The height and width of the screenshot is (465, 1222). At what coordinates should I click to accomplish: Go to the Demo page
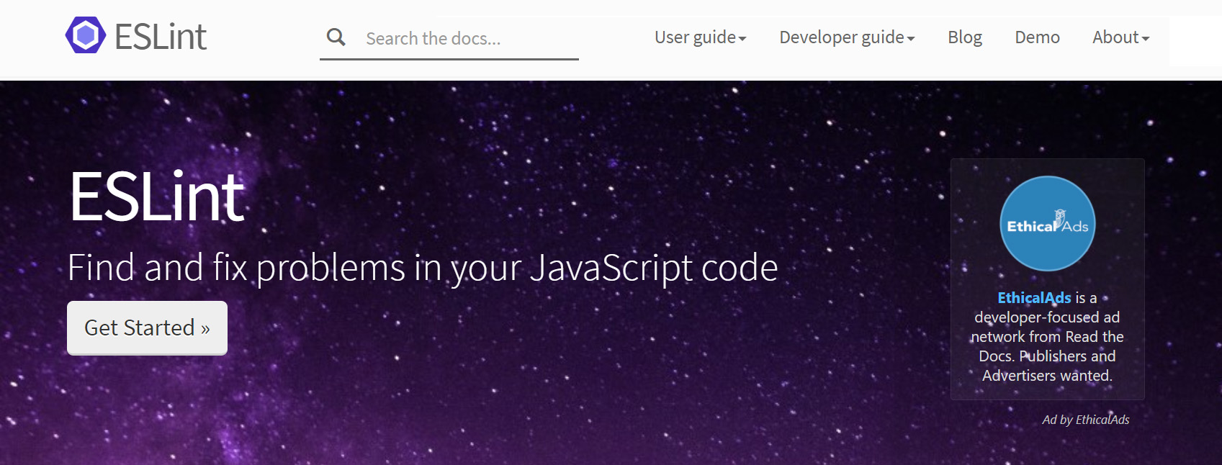click(x=1037, y=37)
